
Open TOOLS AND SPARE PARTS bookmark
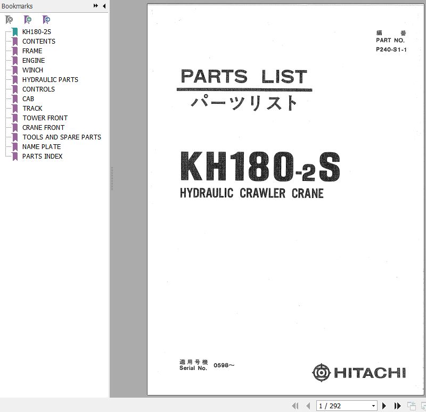[x=62, y=137]
